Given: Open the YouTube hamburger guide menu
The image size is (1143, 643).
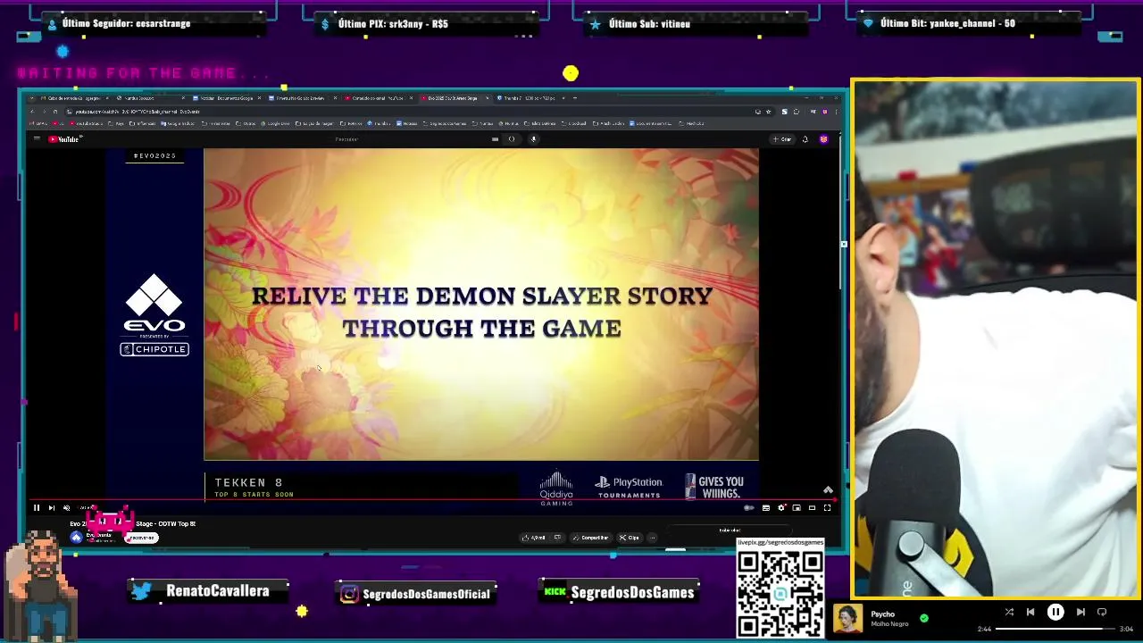Looking at the screenshot, I should coord(37,139).
